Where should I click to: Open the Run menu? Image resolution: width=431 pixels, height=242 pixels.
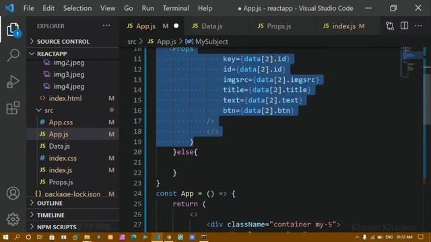coord(148,8)
